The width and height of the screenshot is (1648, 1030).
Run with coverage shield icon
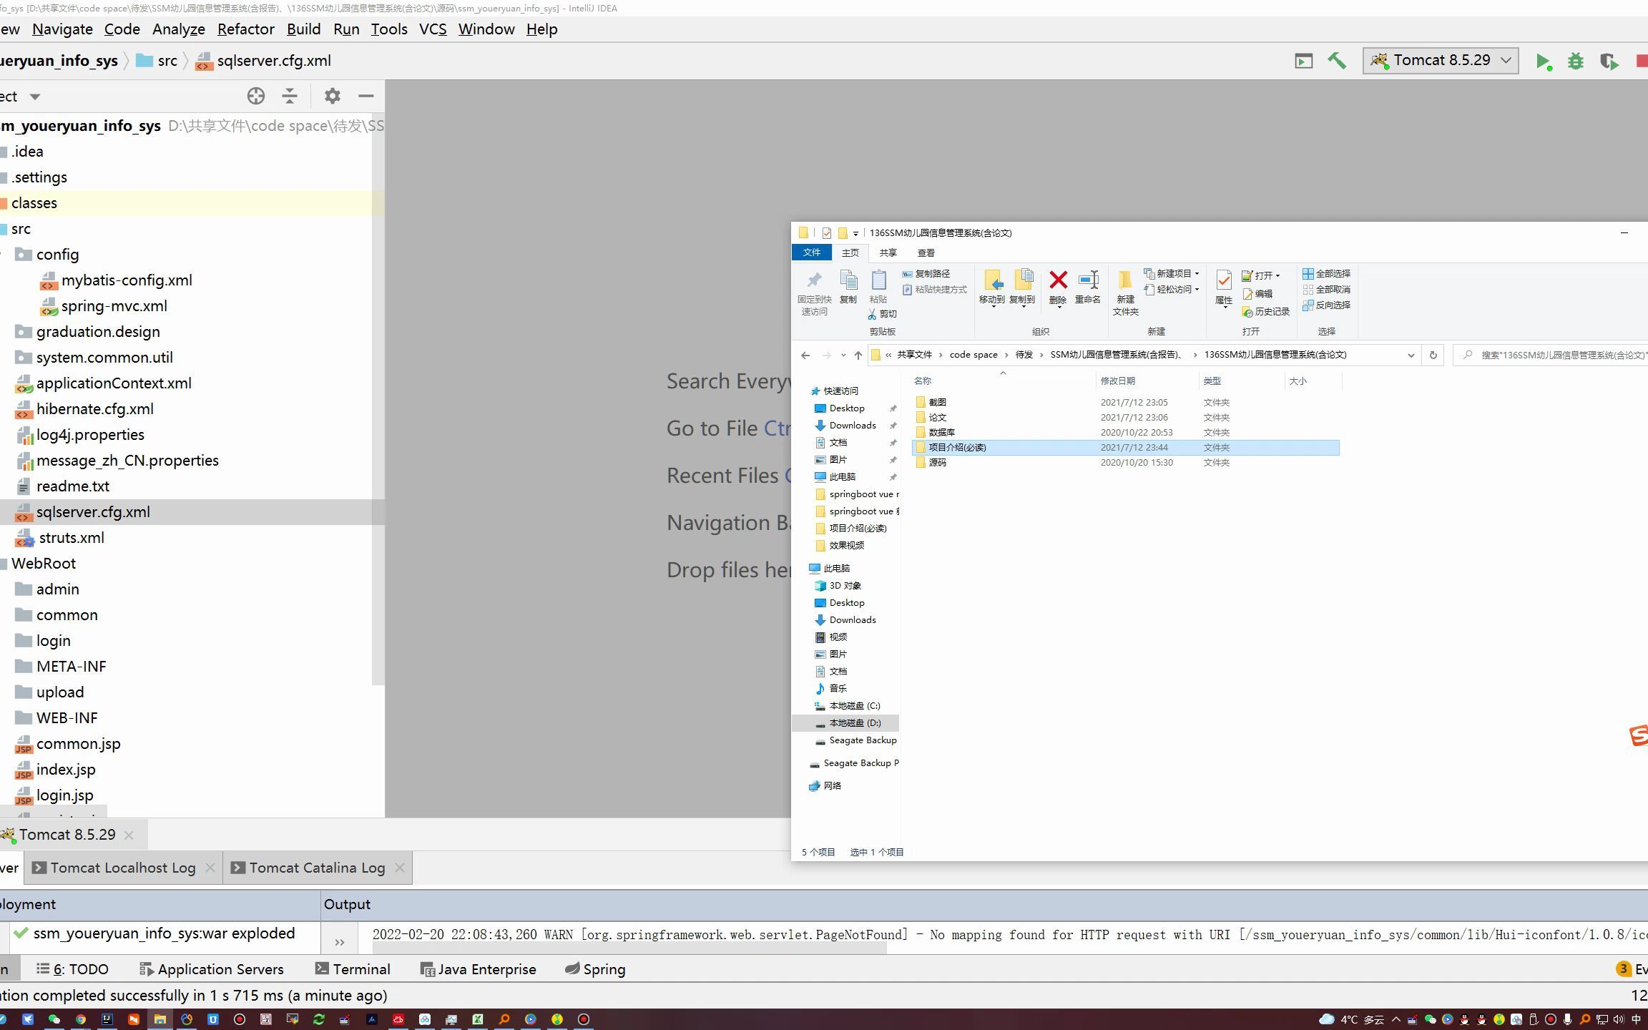pos(1609,62)
